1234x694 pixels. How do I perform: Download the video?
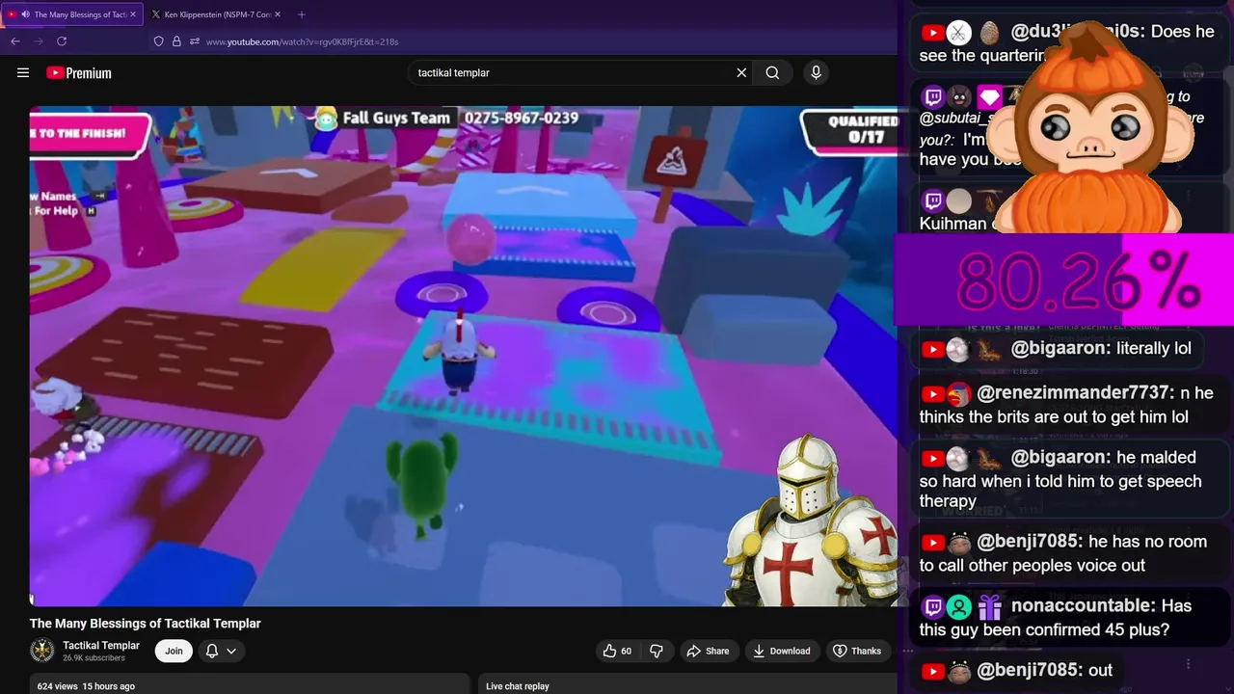(x=781, y=651)
